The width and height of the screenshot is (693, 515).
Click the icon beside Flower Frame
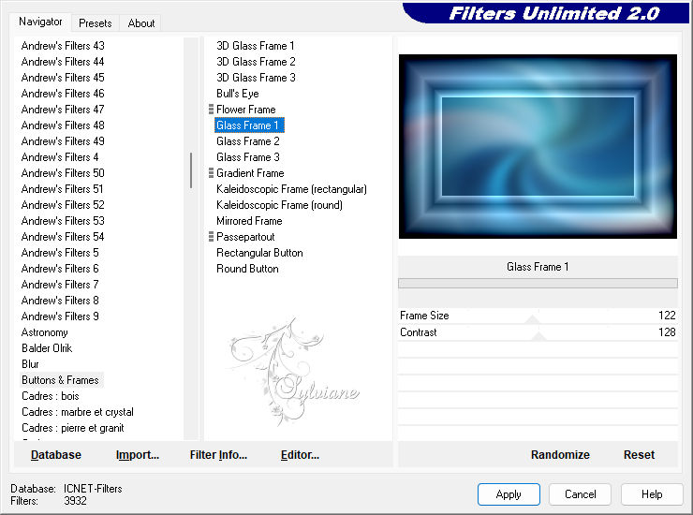tap(211, 110)
